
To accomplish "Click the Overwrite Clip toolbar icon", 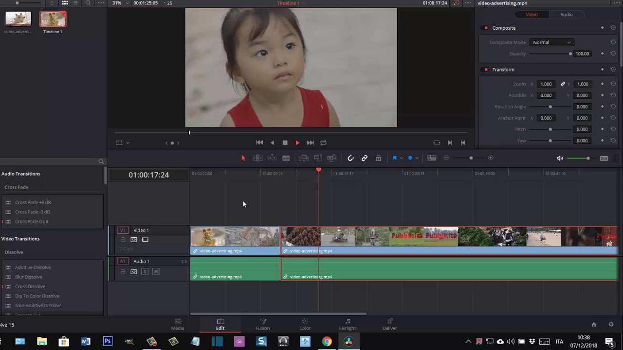I will coord(318,158).
